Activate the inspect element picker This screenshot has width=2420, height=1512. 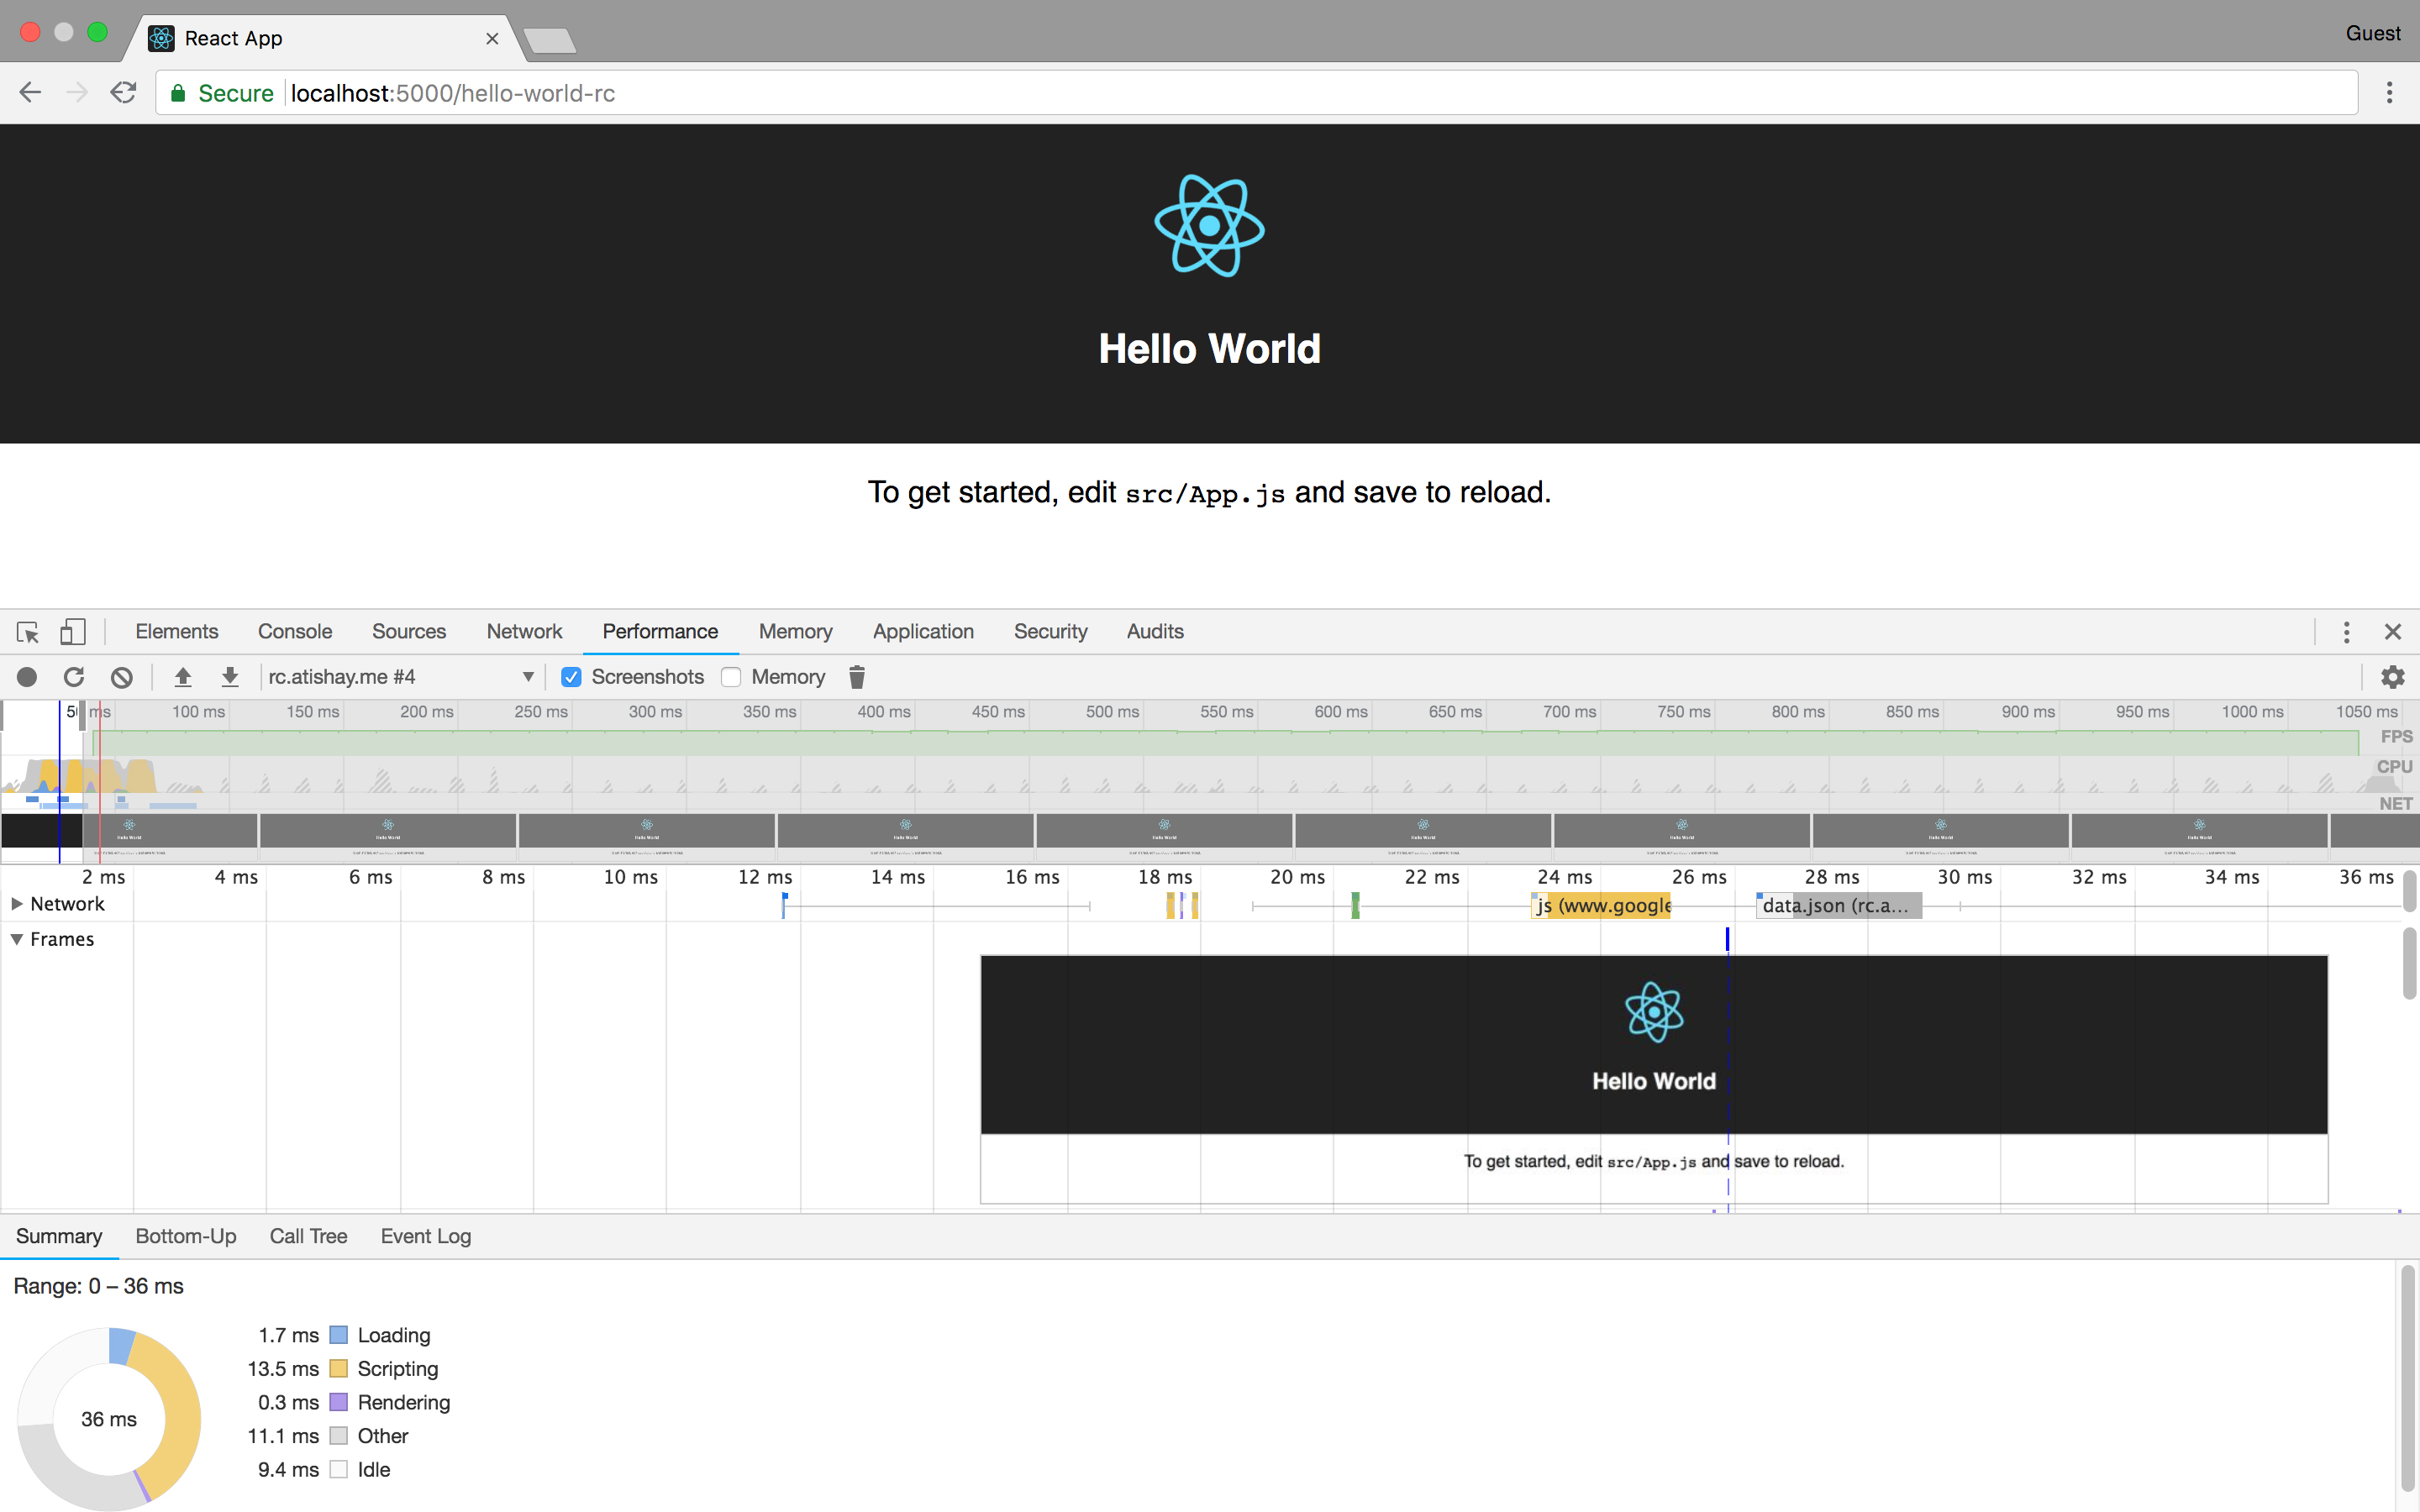27,632
